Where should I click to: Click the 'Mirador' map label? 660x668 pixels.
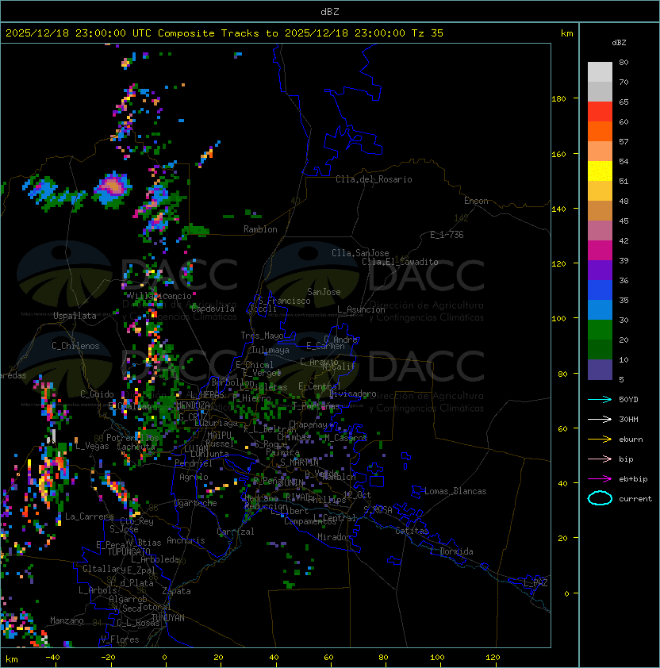(x=335, y=537)
